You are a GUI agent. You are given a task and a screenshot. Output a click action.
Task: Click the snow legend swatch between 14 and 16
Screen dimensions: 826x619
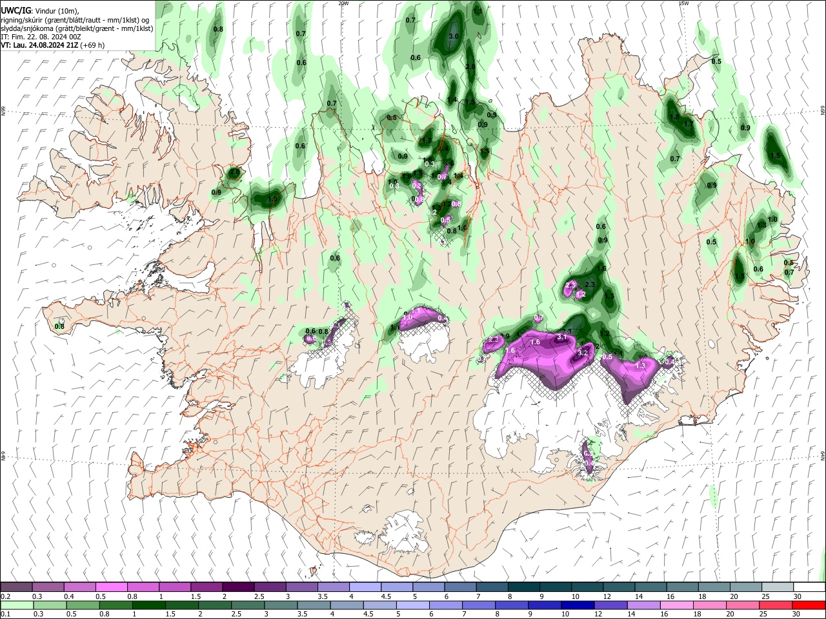pyautogui.click(x=650, y=587)
